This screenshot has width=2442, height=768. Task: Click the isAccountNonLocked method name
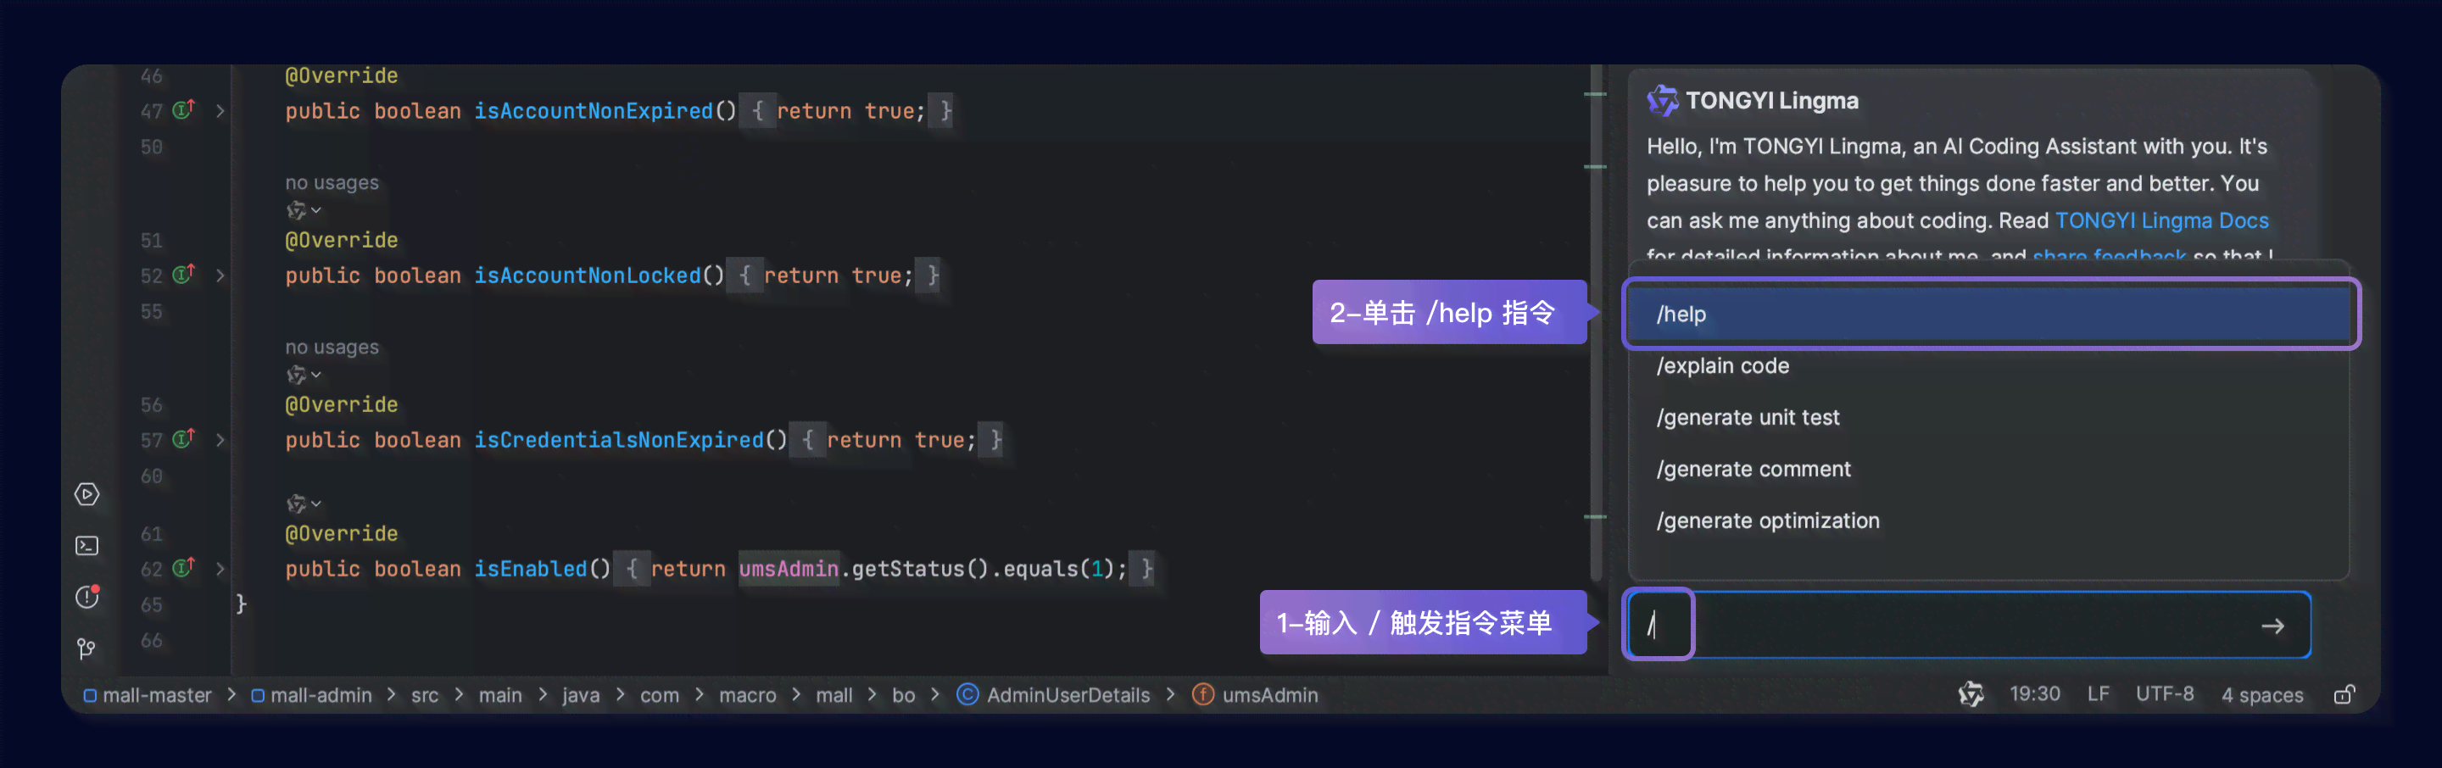[587, 275]
